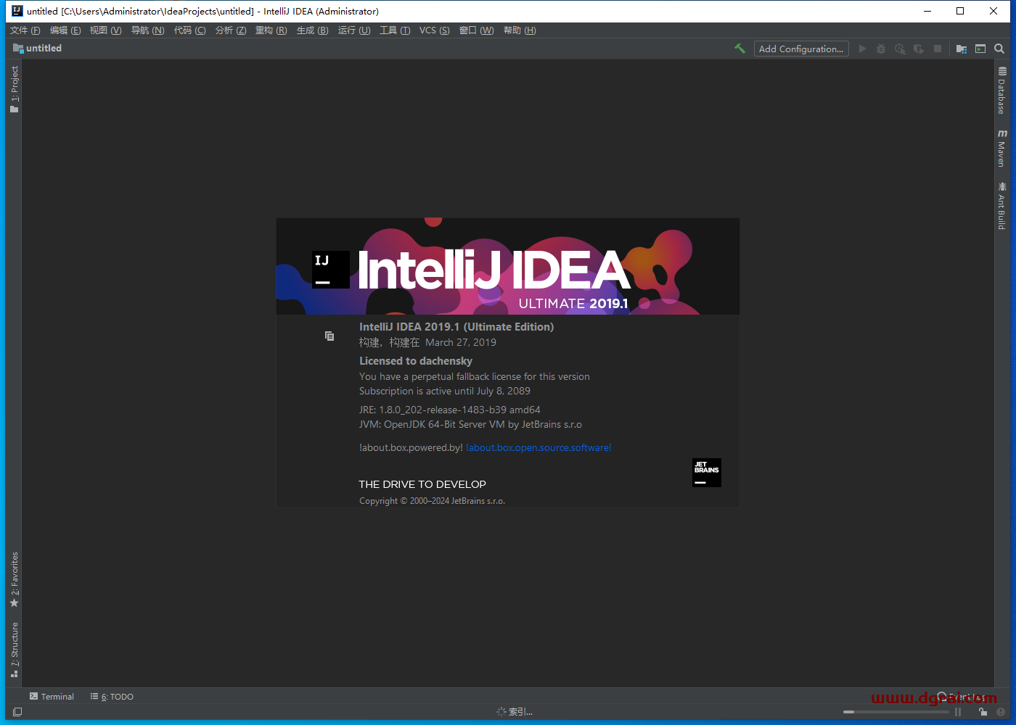This screenshot has height=725, width=1016.
Task: Open the Terminal tool window
Action: click(x=52, y=697)
